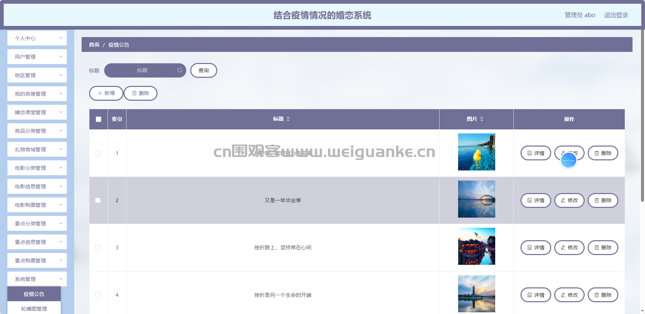This screenshot has width=645, height=314.
Task: Click the 查询 search button
Action: coord(203,70)
